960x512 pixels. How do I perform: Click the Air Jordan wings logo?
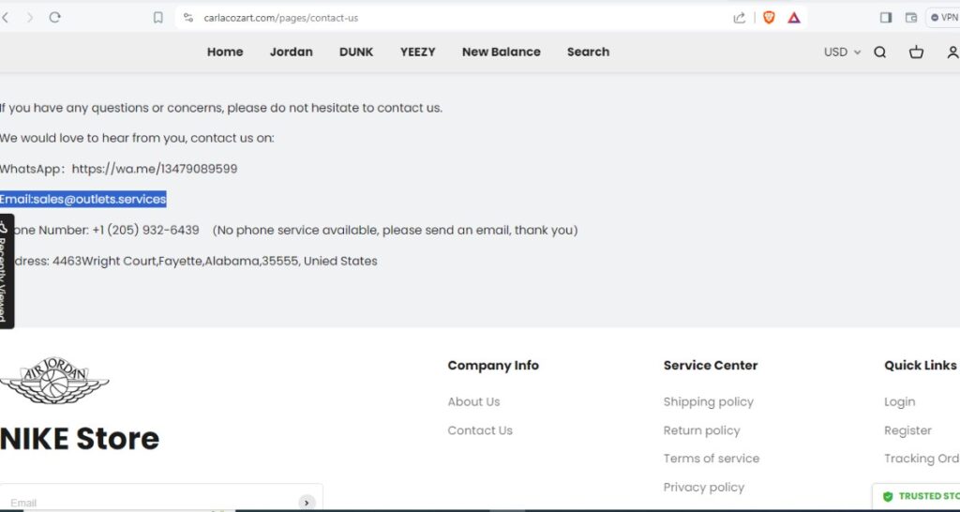(53, 381)
